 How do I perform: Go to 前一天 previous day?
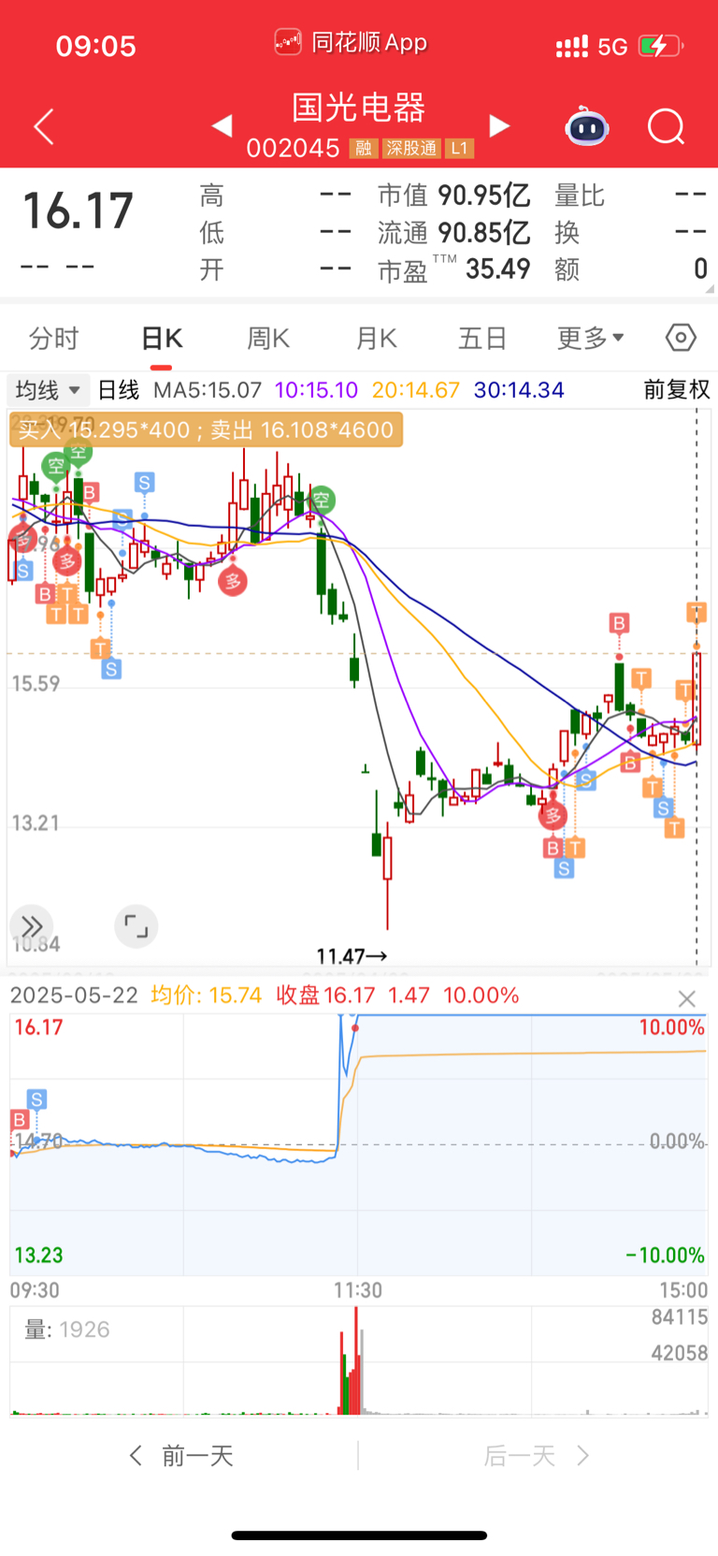[x=180, y=1455]
